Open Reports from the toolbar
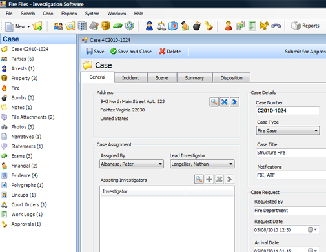 (x=305, y=26)
